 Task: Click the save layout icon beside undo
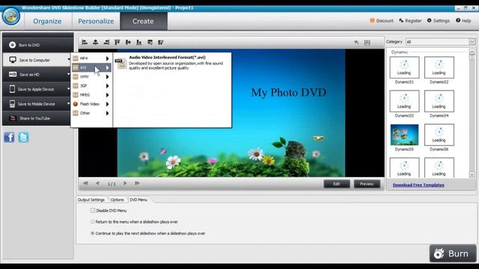(367, 43)
